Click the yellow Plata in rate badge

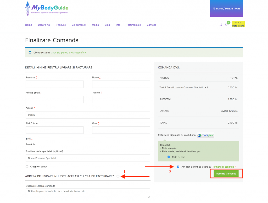(238, 24)
